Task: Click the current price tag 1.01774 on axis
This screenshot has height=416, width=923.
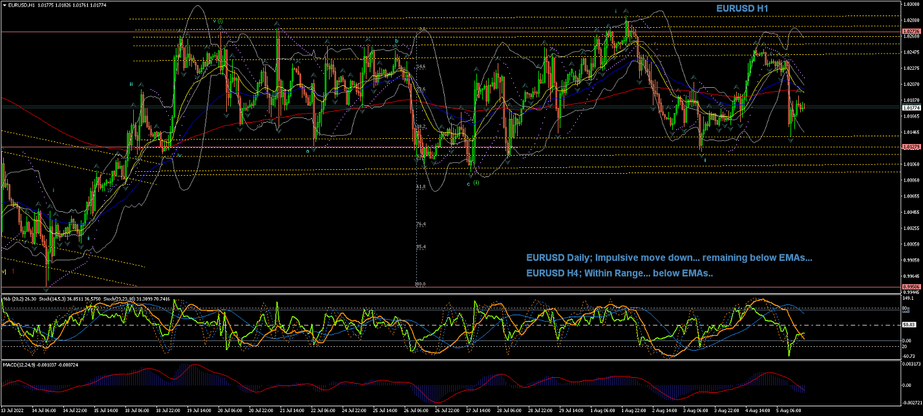Action: coord(911,108)
